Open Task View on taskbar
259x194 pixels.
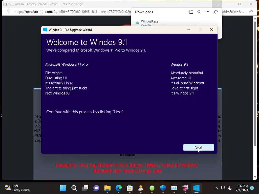click(x=85, y=188)
